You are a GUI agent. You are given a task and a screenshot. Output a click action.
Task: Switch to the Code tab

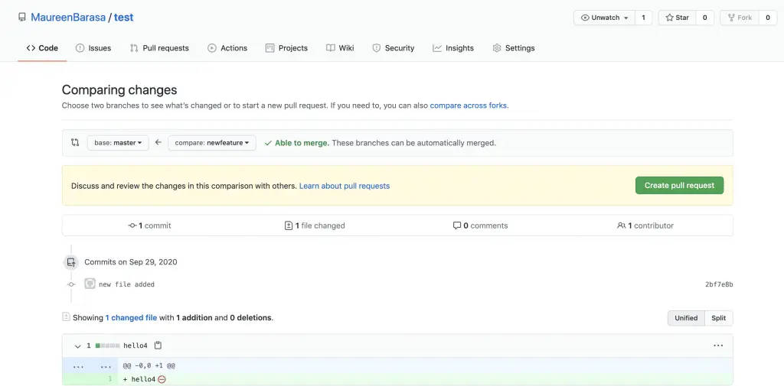[42, 48]
